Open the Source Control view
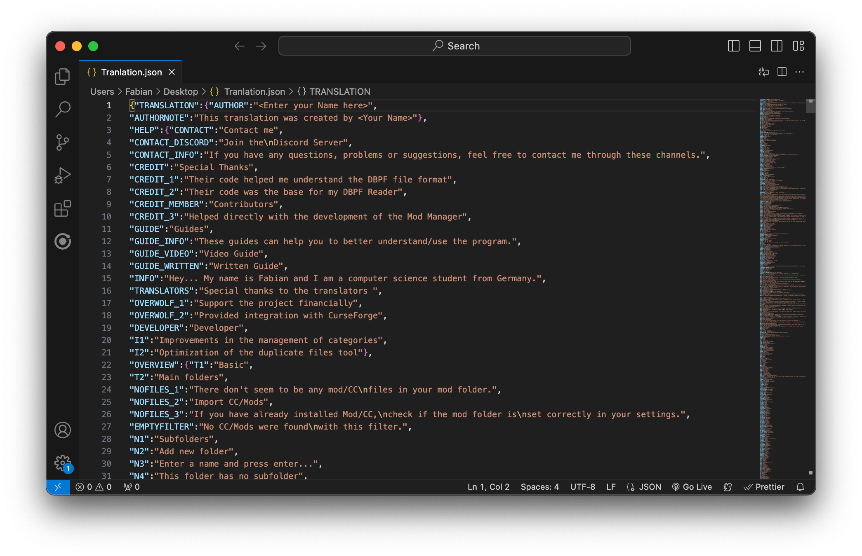 point(63,143)
